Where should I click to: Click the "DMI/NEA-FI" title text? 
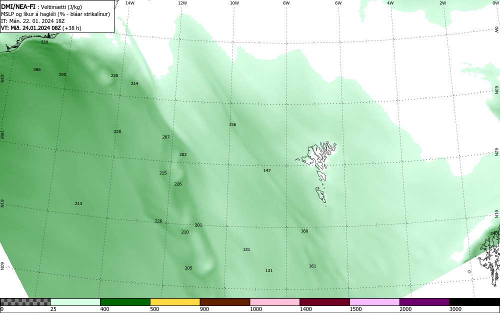click(x=18, y=7)
